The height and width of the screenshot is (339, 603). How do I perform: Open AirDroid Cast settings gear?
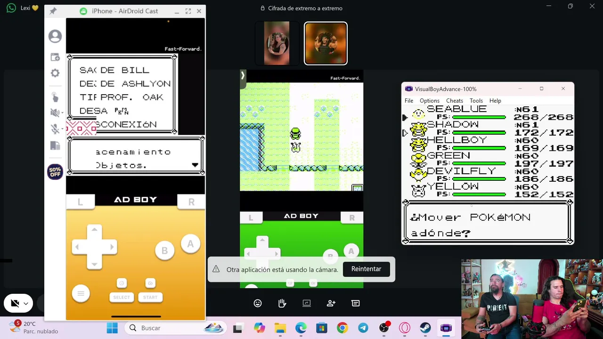(55, 73)
